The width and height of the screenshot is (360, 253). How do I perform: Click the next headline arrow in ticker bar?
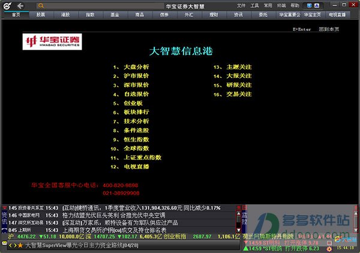[x=15, y=245]
